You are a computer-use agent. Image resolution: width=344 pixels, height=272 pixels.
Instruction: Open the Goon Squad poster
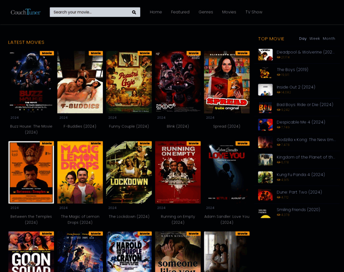31,252
